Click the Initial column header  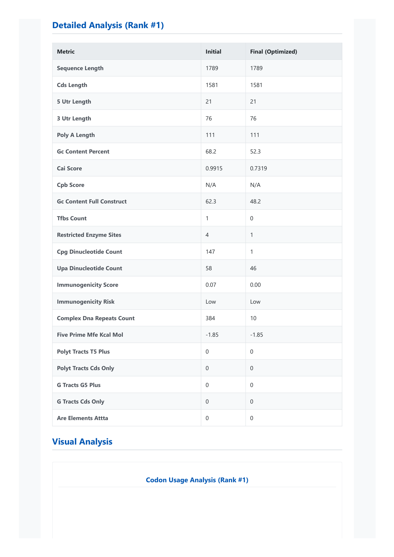click(213, 52)
